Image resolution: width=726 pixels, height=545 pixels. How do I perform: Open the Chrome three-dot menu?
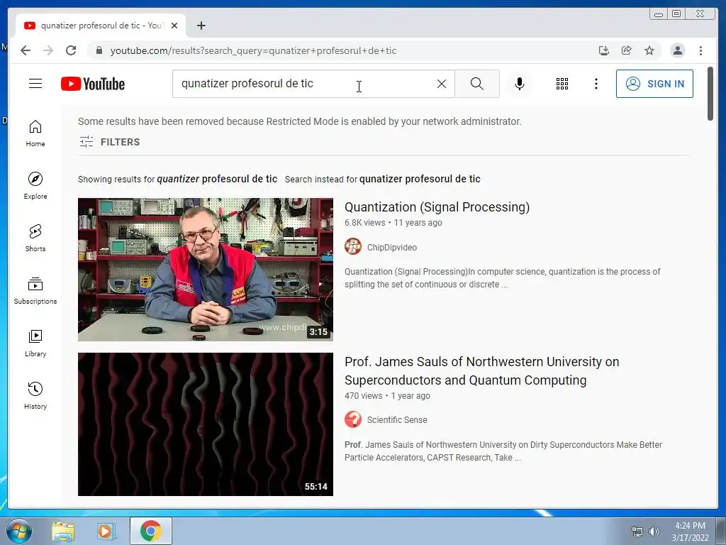point(700,50)
